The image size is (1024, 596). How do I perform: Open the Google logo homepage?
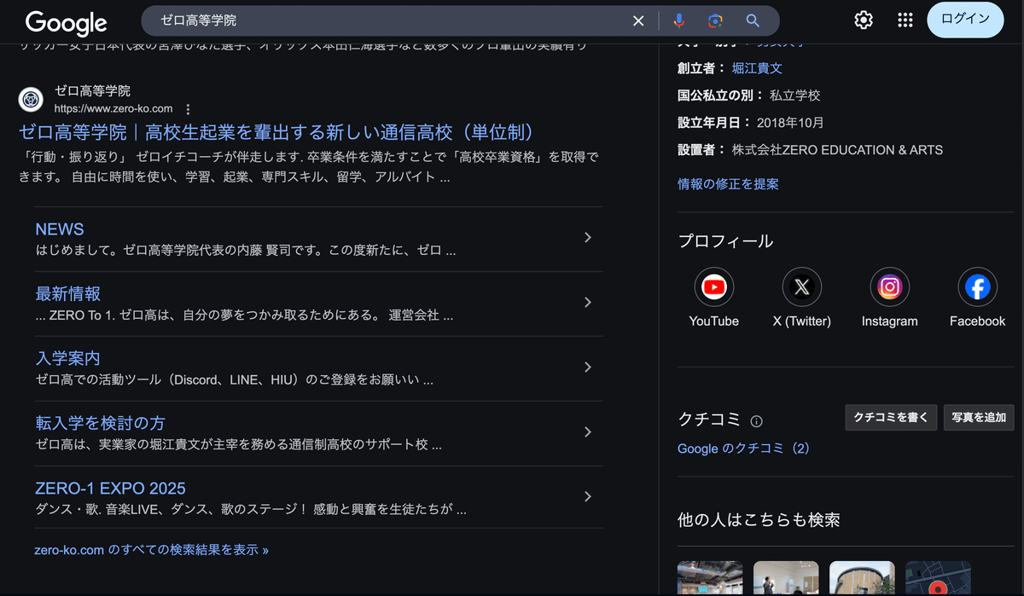[x=66, y=22]
